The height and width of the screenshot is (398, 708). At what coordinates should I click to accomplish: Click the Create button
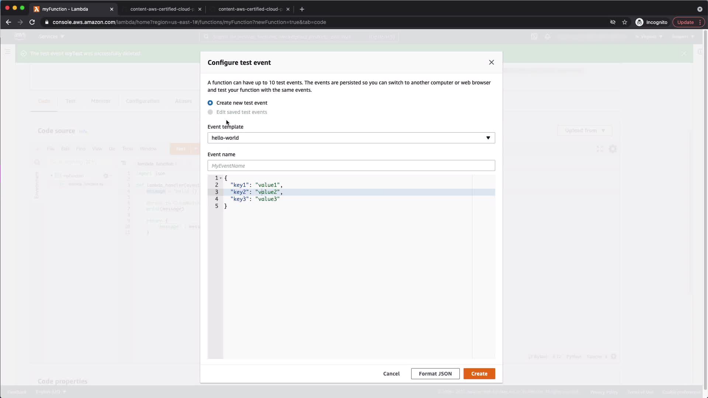pos(479,374)
